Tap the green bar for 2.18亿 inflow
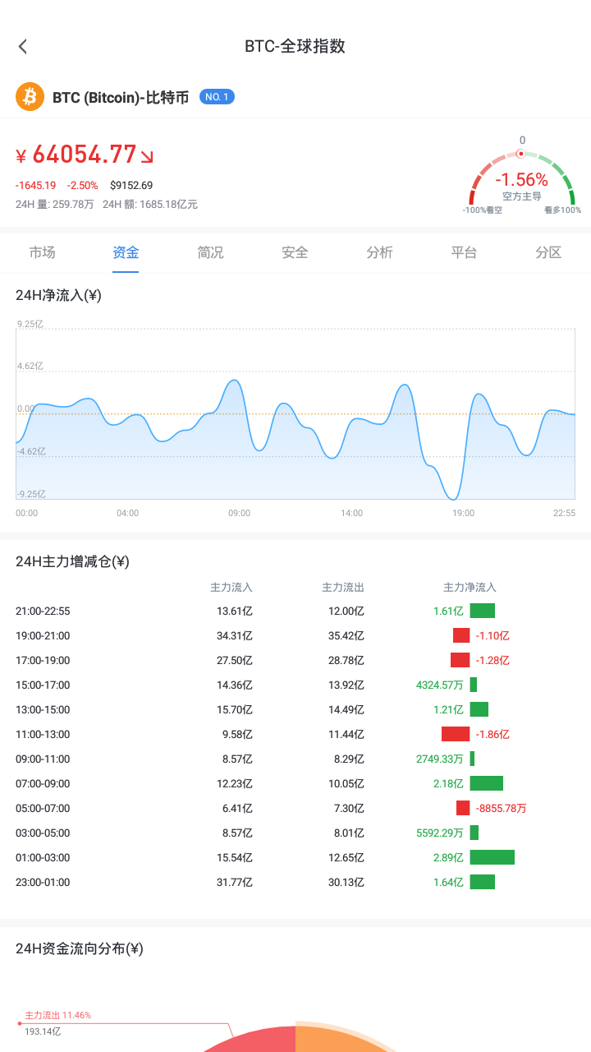The height and width of the screenshot is (1052, 591). (487, 783)
